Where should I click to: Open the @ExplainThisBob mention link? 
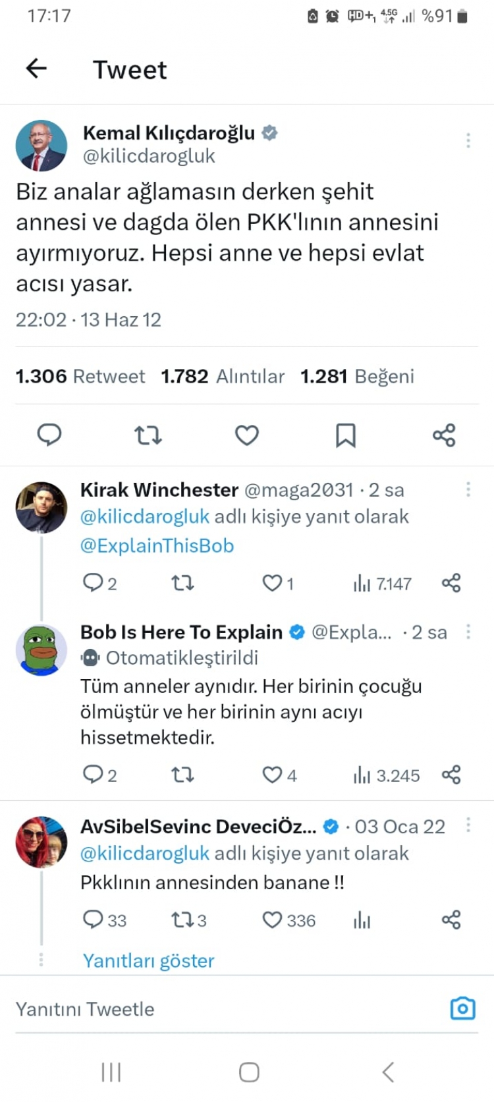click(157, 545)
